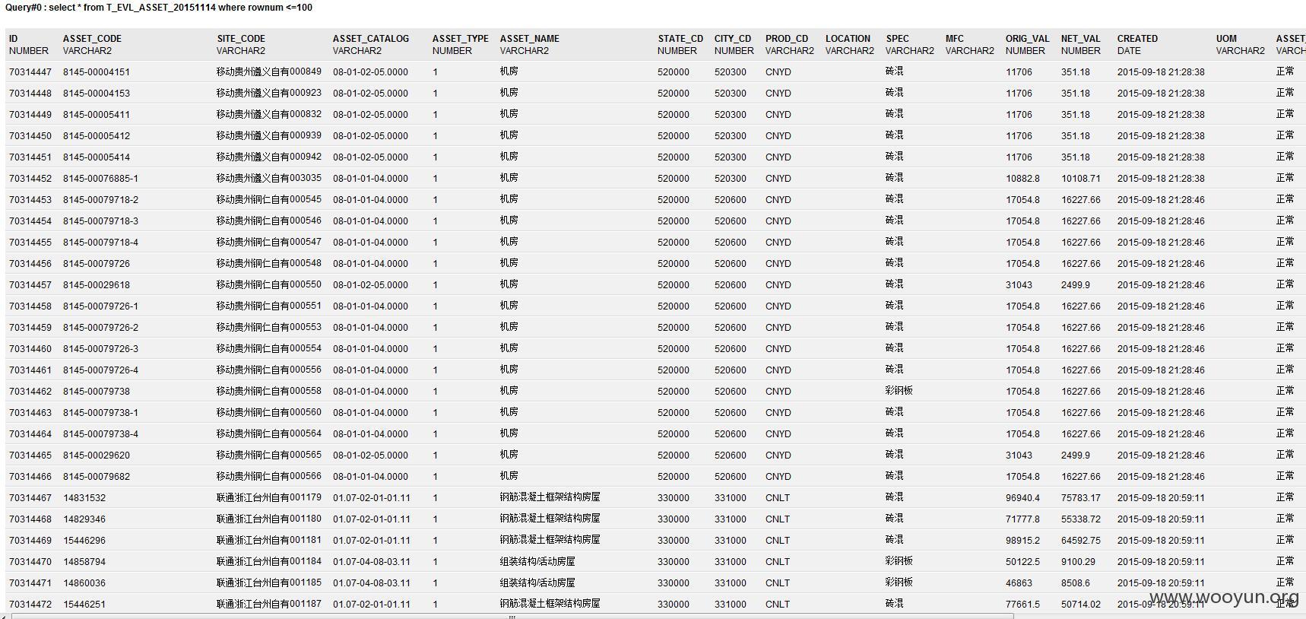Image resolution: width=1306 pixels, height=619 pixels.
Task: Click ORIG_VAL 96940.4 cell
Action: [1022, 498]
